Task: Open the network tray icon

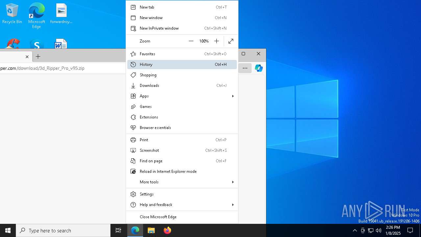Action: (x=371, y=230)
